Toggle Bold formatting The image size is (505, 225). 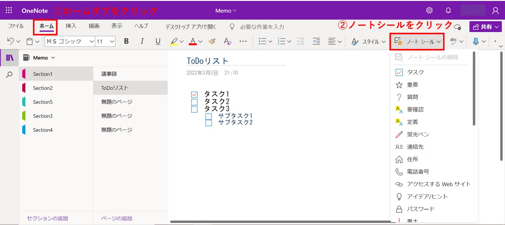pyautogui.click(x=126, y=41)
